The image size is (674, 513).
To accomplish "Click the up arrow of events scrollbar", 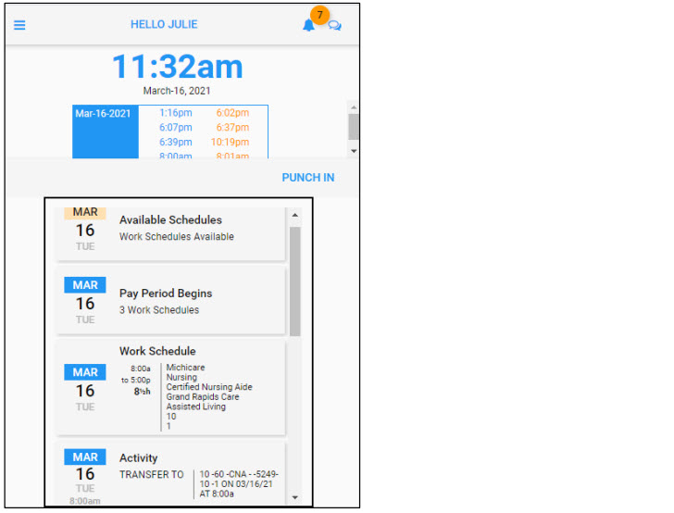I will point(295,215).
